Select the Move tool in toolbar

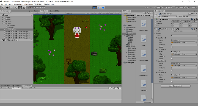click(x=7, y=8)
